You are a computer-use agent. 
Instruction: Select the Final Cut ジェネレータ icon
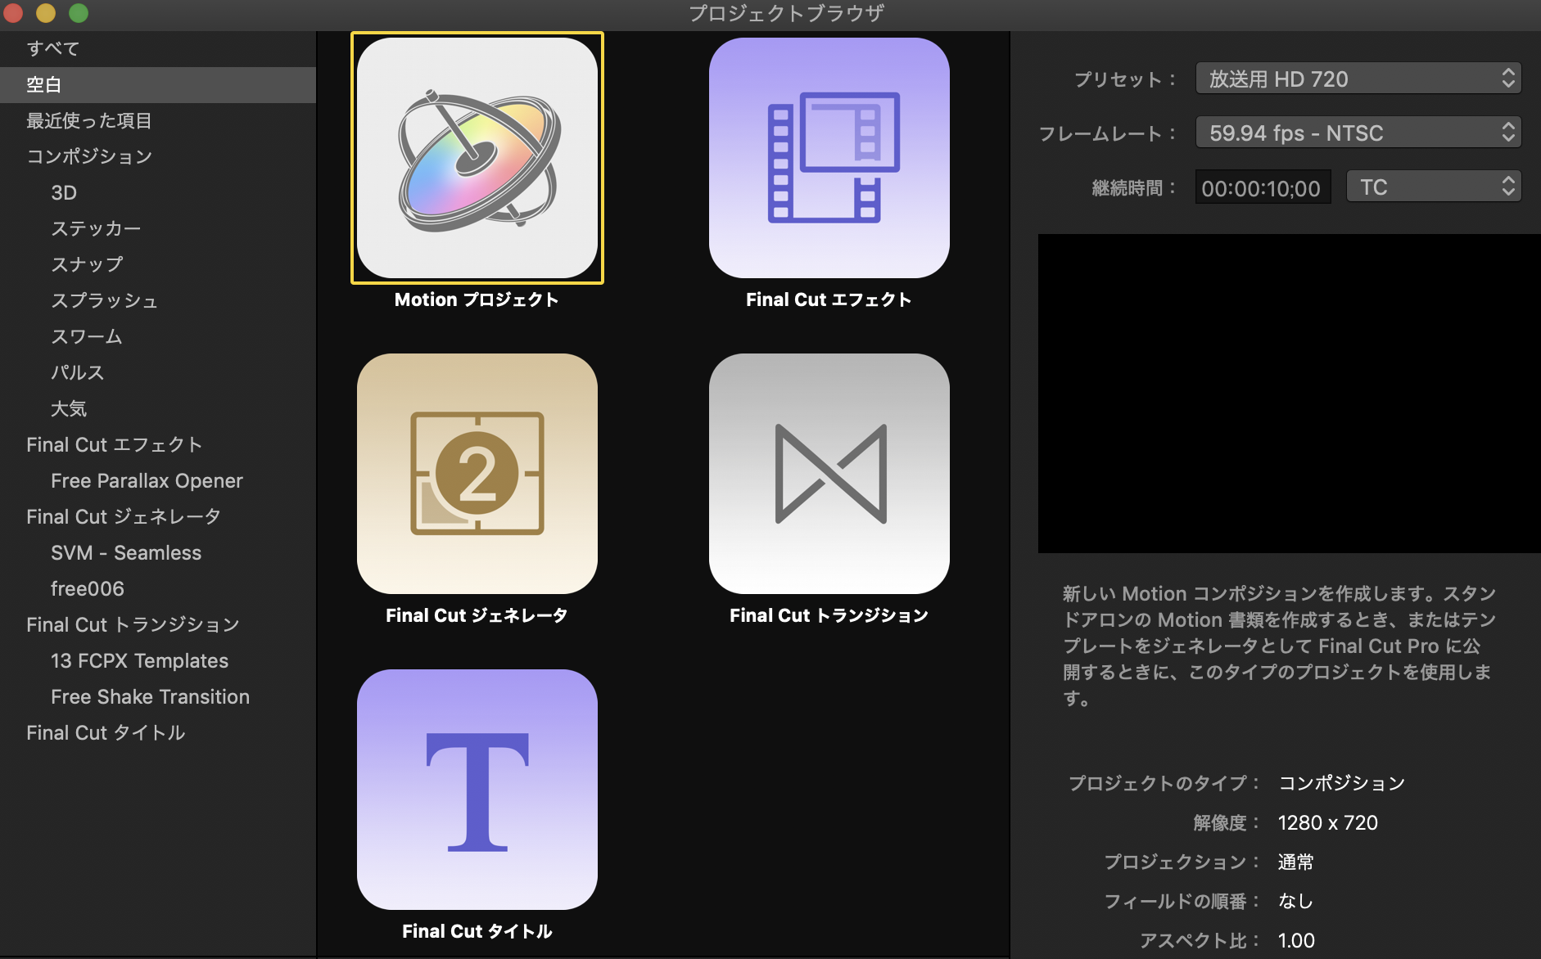(477, 474)
